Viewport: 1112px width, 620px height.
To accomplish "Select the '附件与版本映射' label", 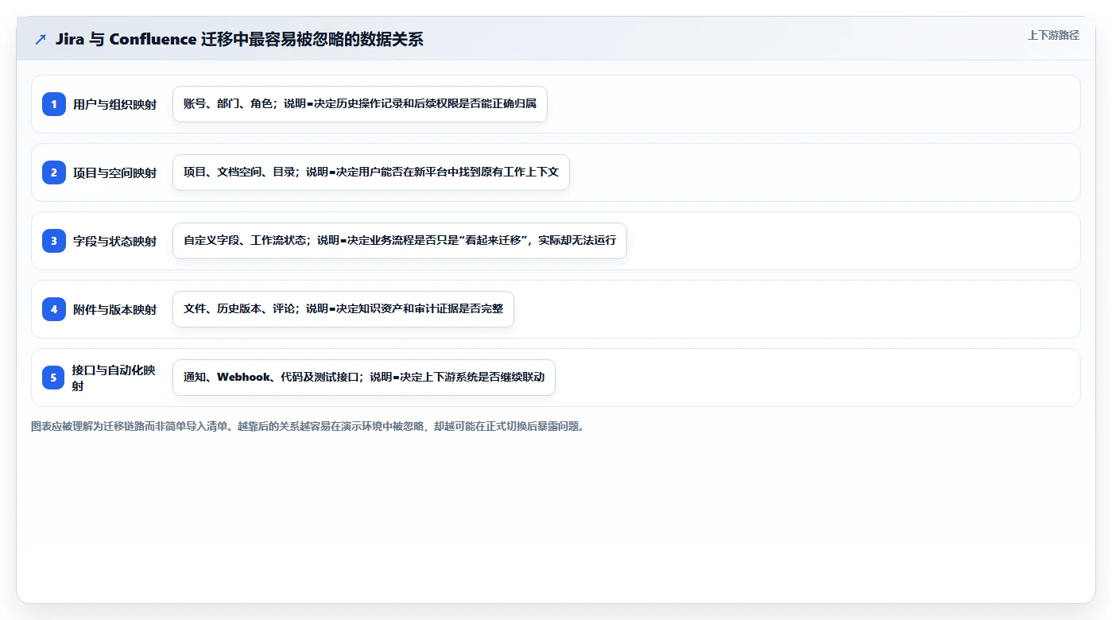I will pyautogui.click(x=114, y=309).
